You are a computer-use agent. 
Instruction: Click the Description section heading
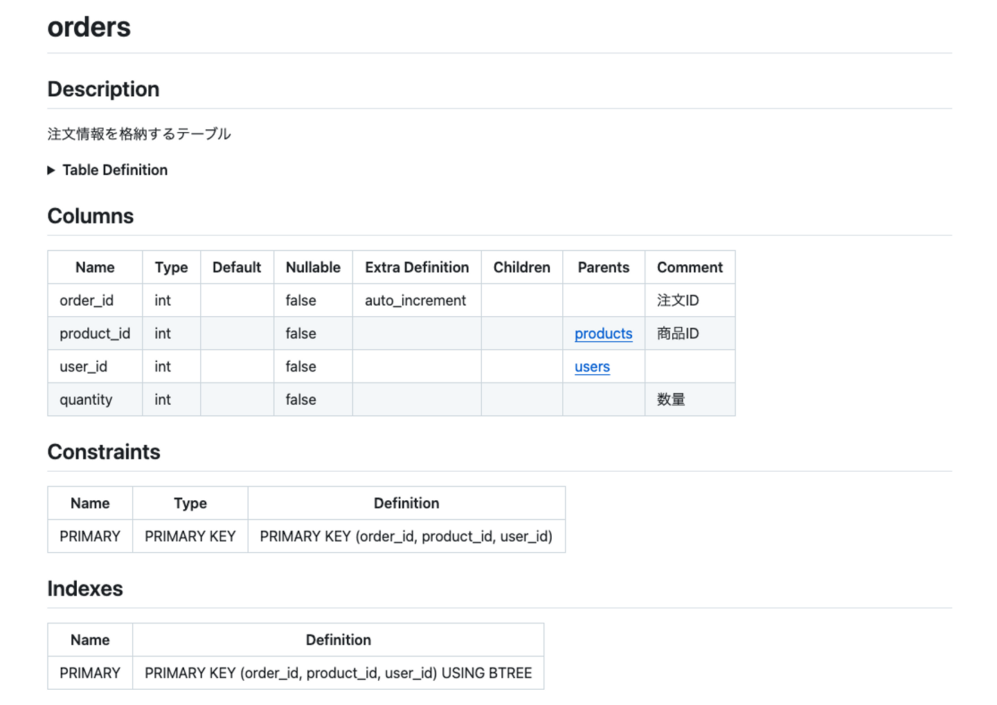[x=103, y=89]
